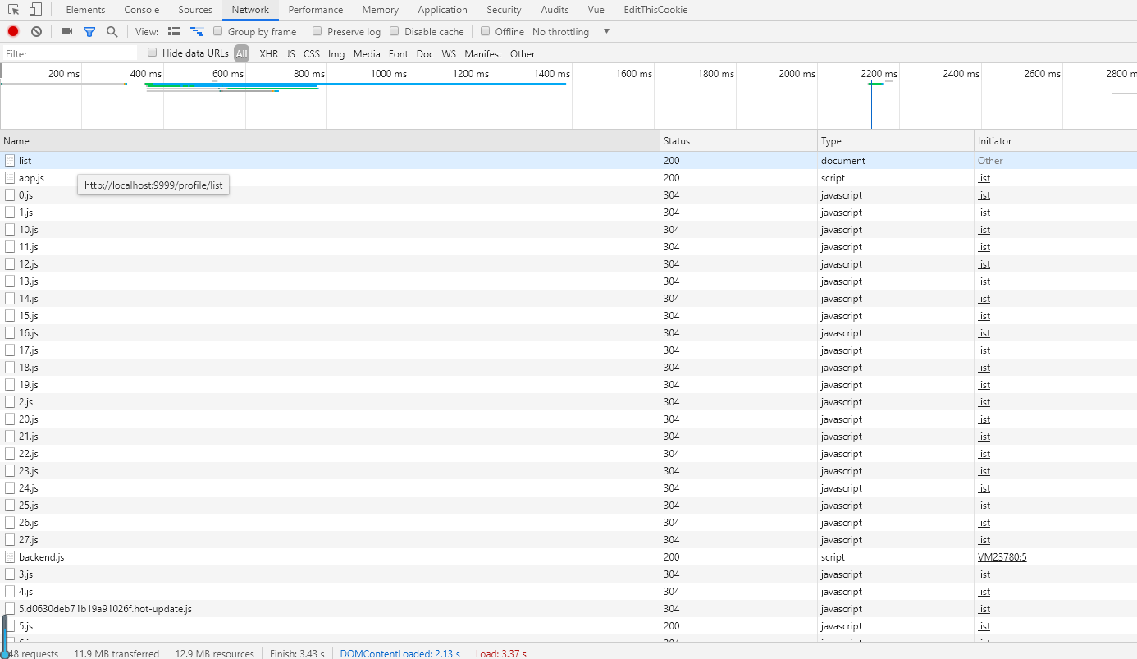The width and height of the screenshot is (1137, 659).
Task: Open the list initiator link for app.js
Action: point(984,178)
